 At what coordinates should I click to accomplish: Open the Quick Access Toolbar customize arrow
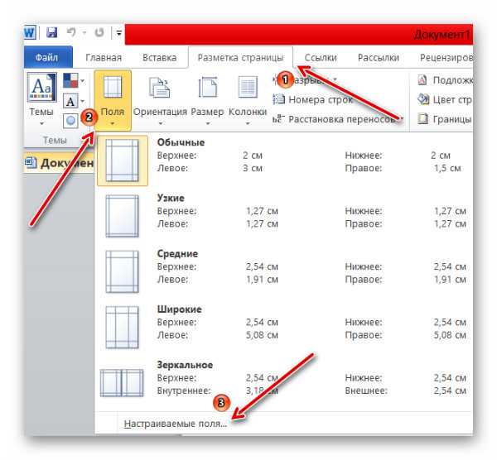click(118, 32)
